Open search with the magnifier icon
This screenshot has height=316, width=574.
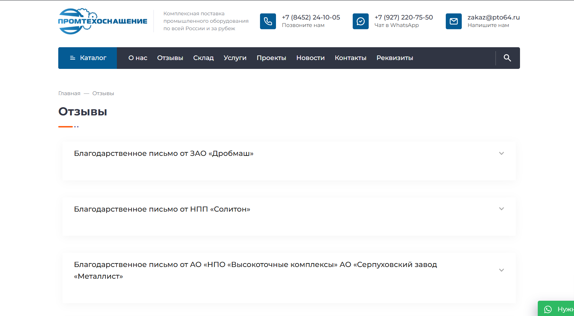point(507,58)
